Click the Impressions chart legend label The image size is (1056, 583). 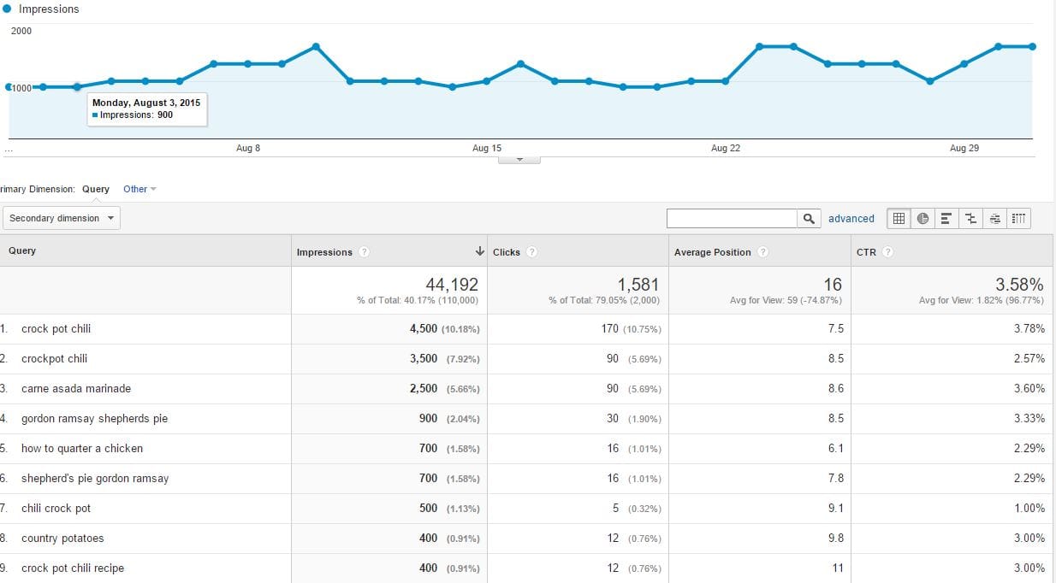[49, 9]
